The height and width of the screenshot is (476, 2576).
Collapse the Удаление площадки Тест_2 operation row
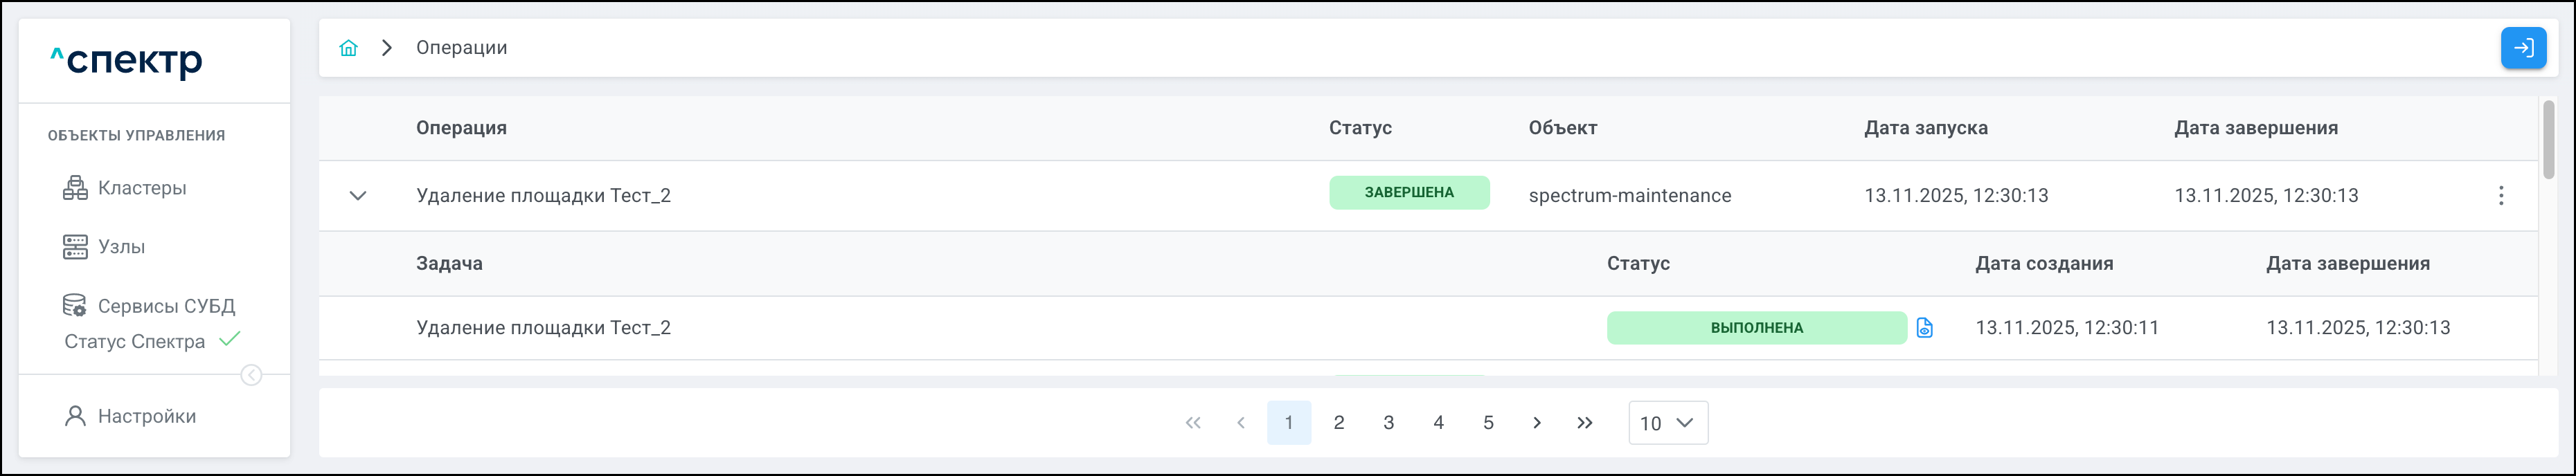(357, 196)
